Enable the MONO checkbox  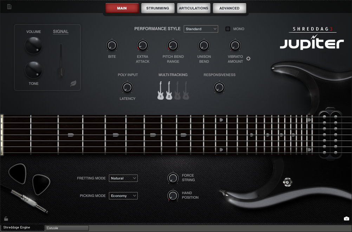click(227, 29)
